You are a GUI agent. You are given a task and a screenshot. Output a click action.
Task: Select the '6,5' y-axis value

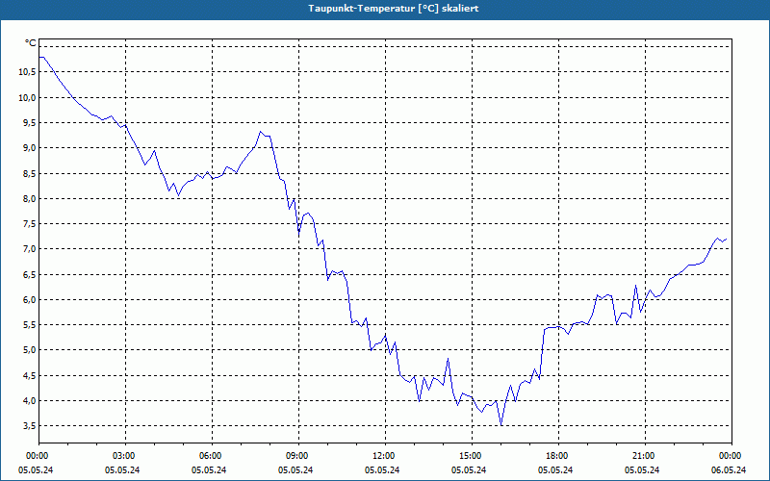(x=29, y=274)
